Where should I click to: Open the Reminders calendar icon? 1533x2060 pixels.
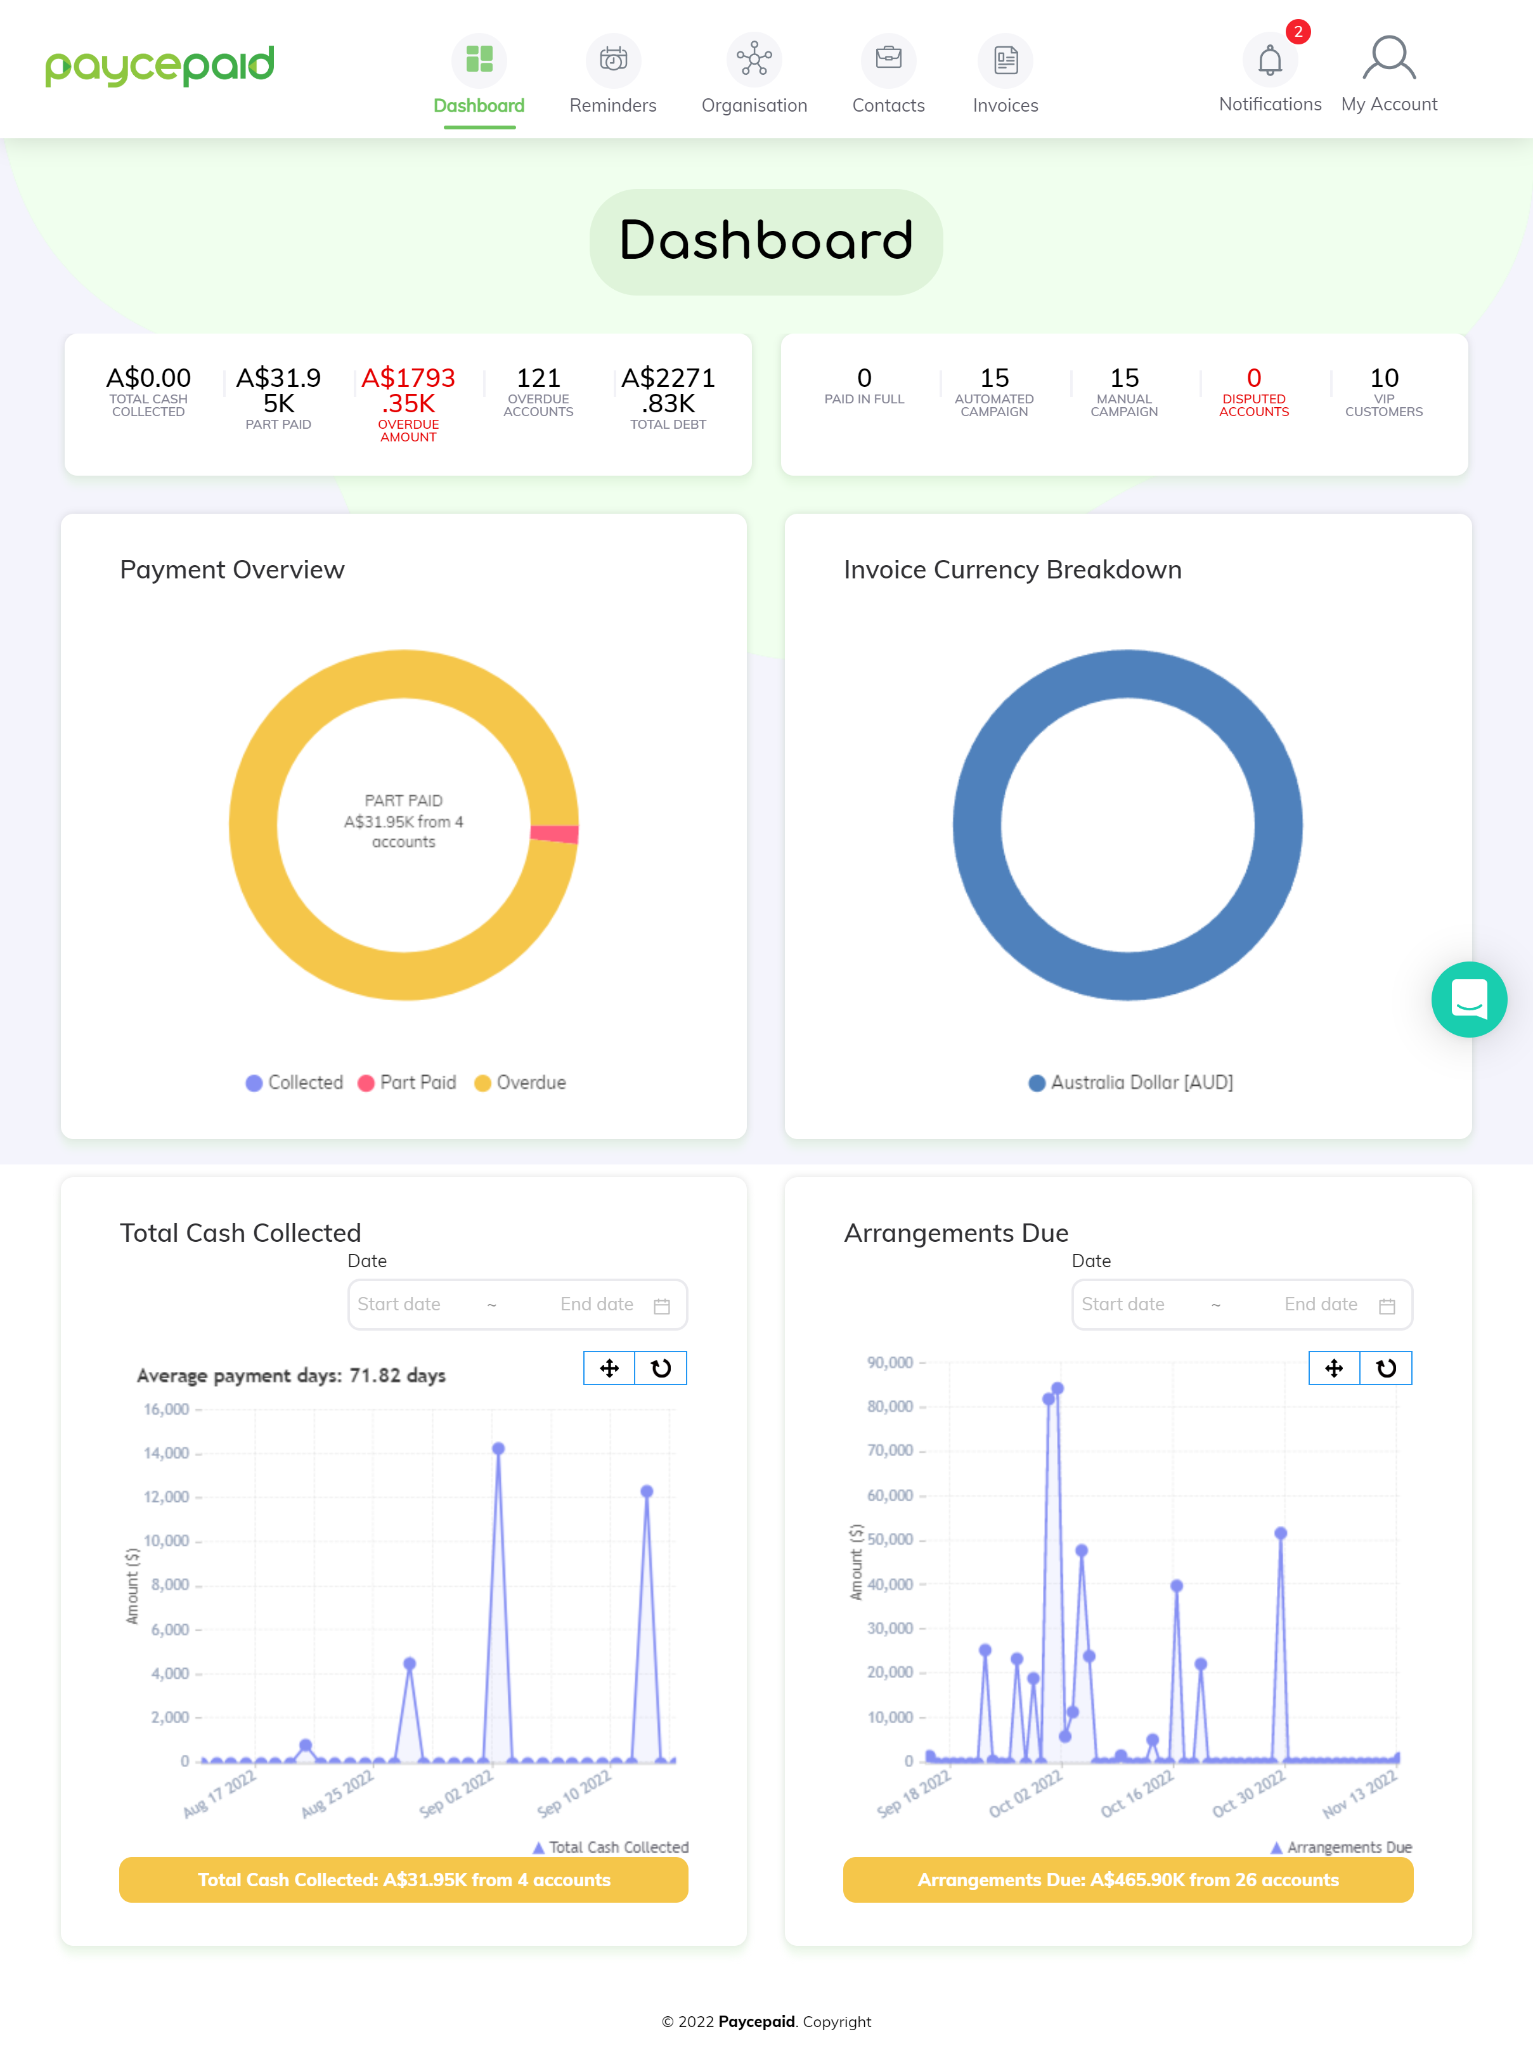612,60
